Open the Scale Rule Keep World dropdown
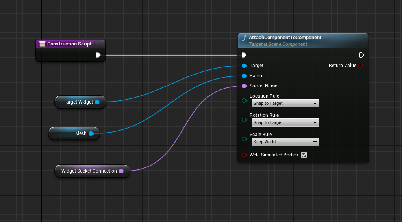The width and height of the screenshot is (402, 222). pos(285,142)
